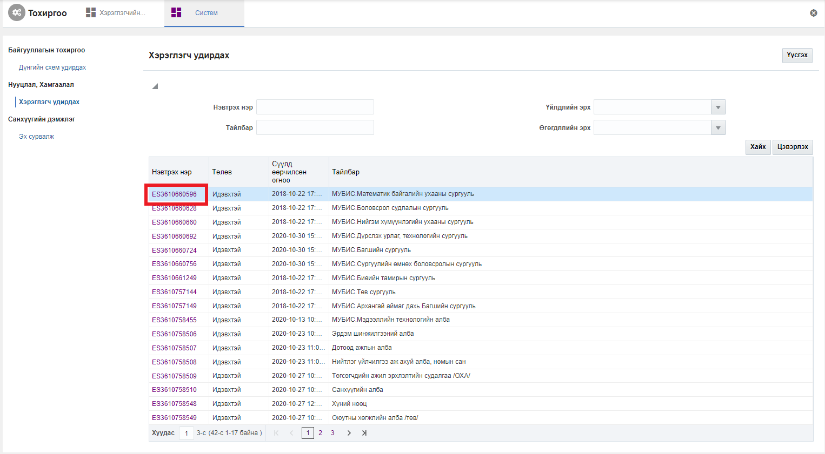Viewport: 825px width, 454px height.
Task: Click the Цэвэрлэх clear button
Action: (793, 147)
